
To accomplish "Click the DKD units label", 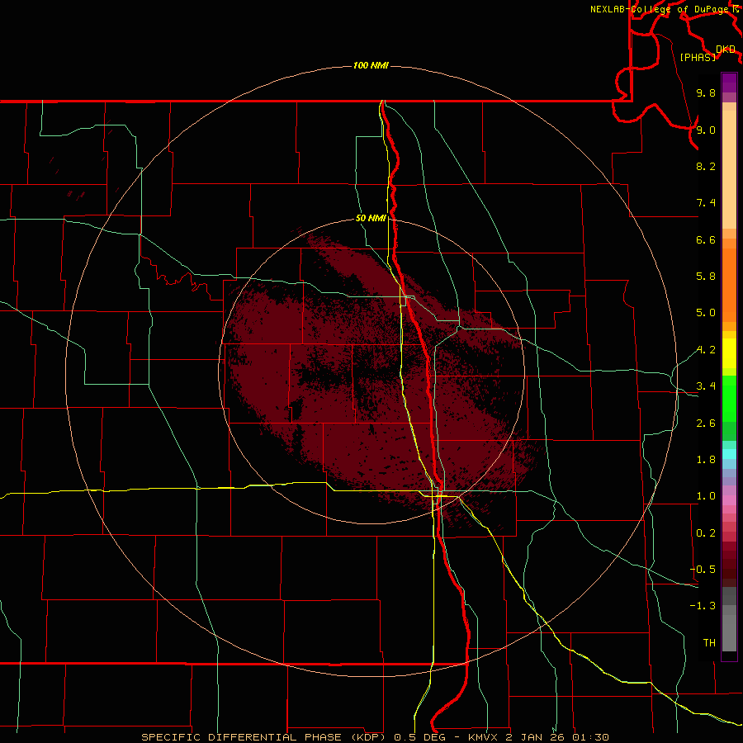I will click(726, 50).
